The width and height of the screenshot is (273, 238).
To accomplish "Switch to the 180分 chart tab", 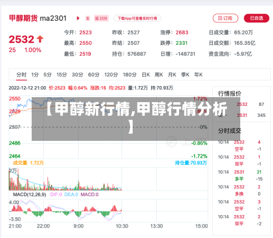I will pyautogui.click(x=129, y=75).
